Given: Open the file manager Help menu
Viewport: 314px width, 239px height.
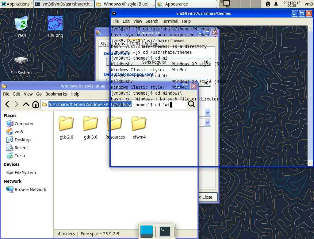Looking at the screenshot, I should (75, 94).
